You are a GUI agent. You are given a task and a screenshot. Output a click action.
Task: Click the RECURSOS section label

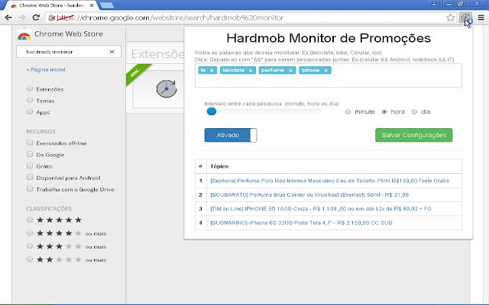40,131
